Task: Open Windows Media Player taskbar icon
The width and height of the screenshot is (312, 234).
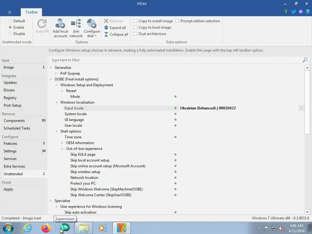Action: (102, 228)
